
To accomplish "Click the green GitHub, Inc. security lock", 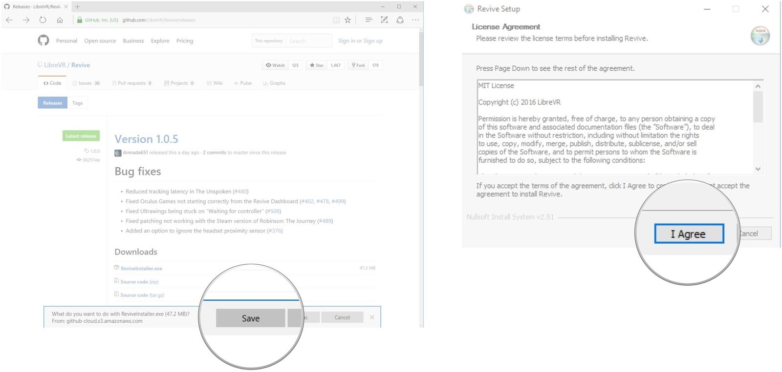I will (x=80, y=20).
